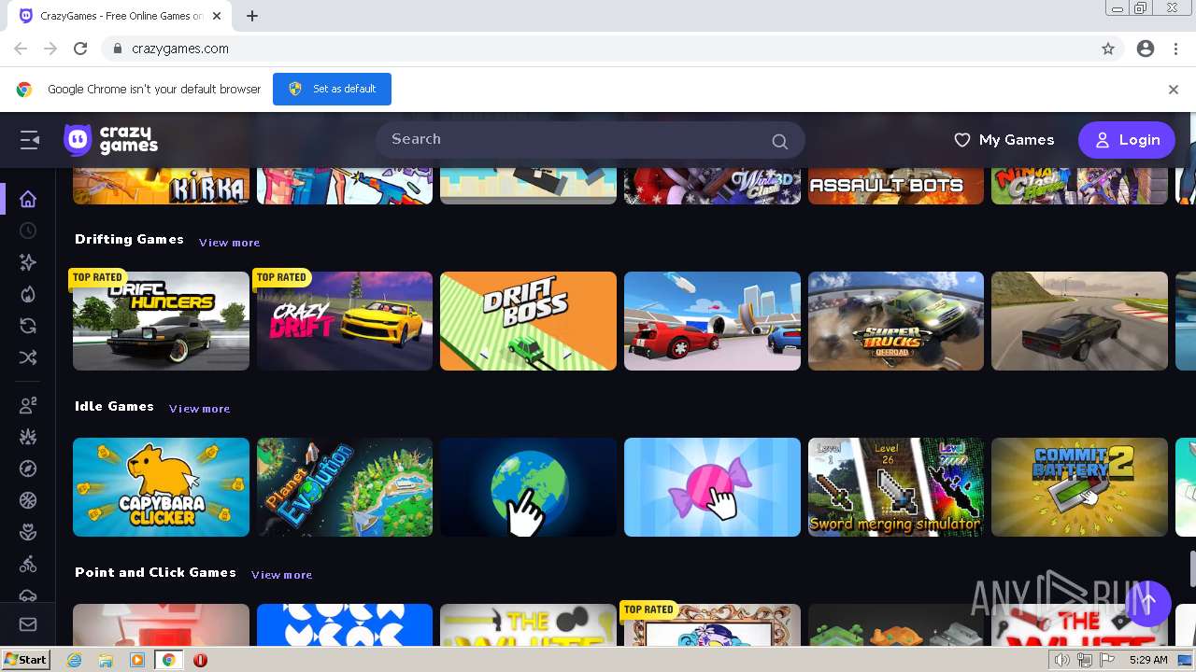1196x672 pixels.
Task: Open Commit Battery 2 thumbnail
Action: click(1079, 487)
